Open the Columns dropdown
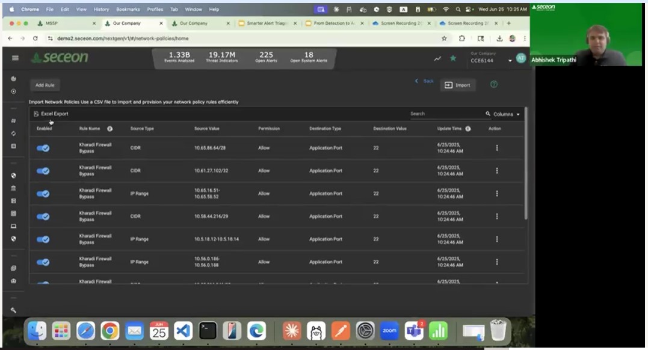Screen dimensions: 648x350 coord(506,114)
